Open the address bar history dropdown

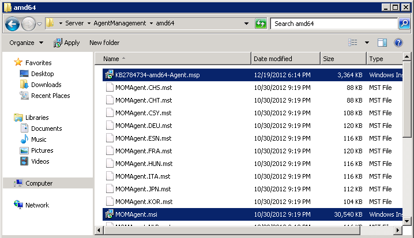[246, 24]
